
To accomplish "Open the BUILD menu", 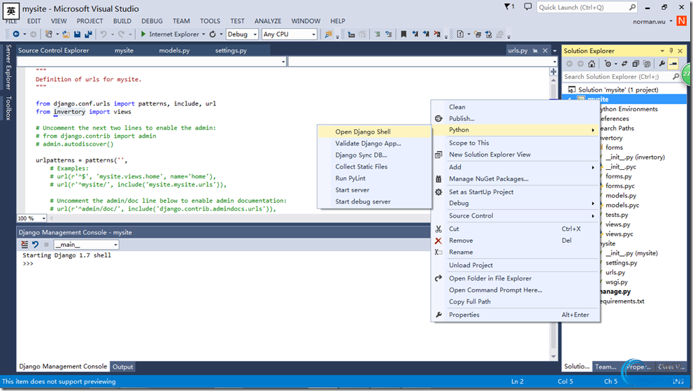I will [122, 21].
